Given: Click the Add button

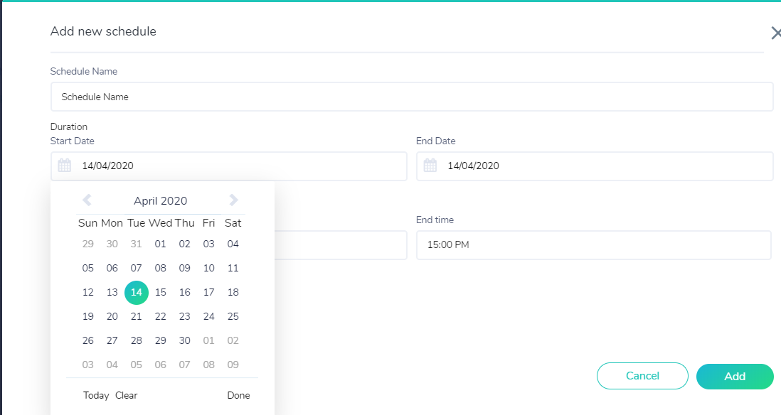Looking at the screenshot, I should coord(735,376).
